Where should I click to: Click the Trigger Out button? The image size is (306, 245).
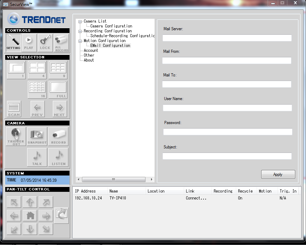coord(16,137)
